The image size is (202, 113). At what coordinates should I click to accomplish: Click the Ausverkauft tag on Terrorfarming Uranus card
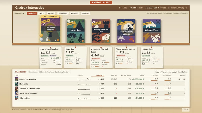[x=121, y=55]
